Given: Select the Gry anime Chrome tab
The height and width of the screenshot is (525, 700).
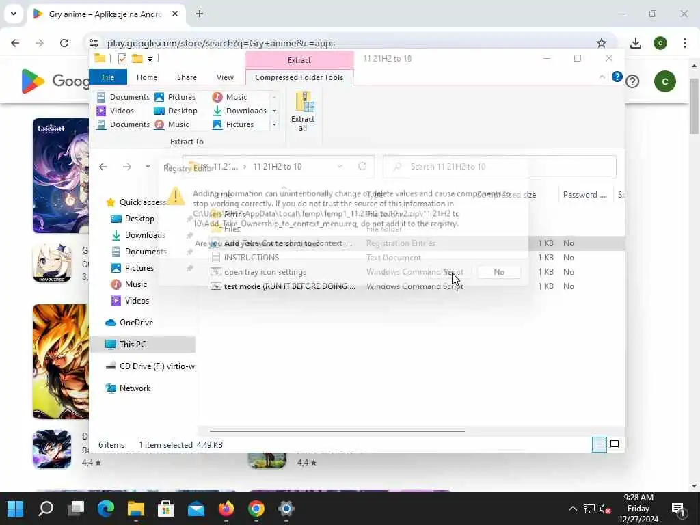Looking at the screenshot, I should point(105,14).
